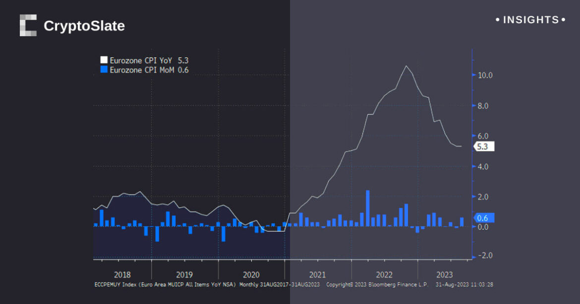This screenshot has height=304, width=580.
Task: Select the 2022 label on the time axis
Action: [x=384, y=275]
